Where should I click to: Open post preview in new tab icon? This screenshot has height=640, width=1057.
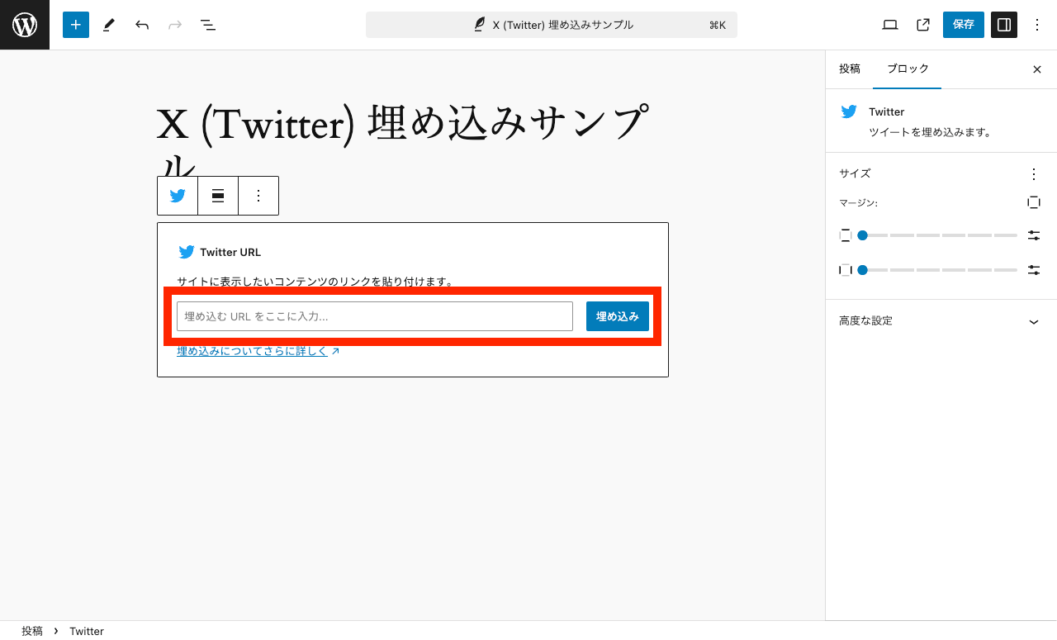tap(923, 25)
